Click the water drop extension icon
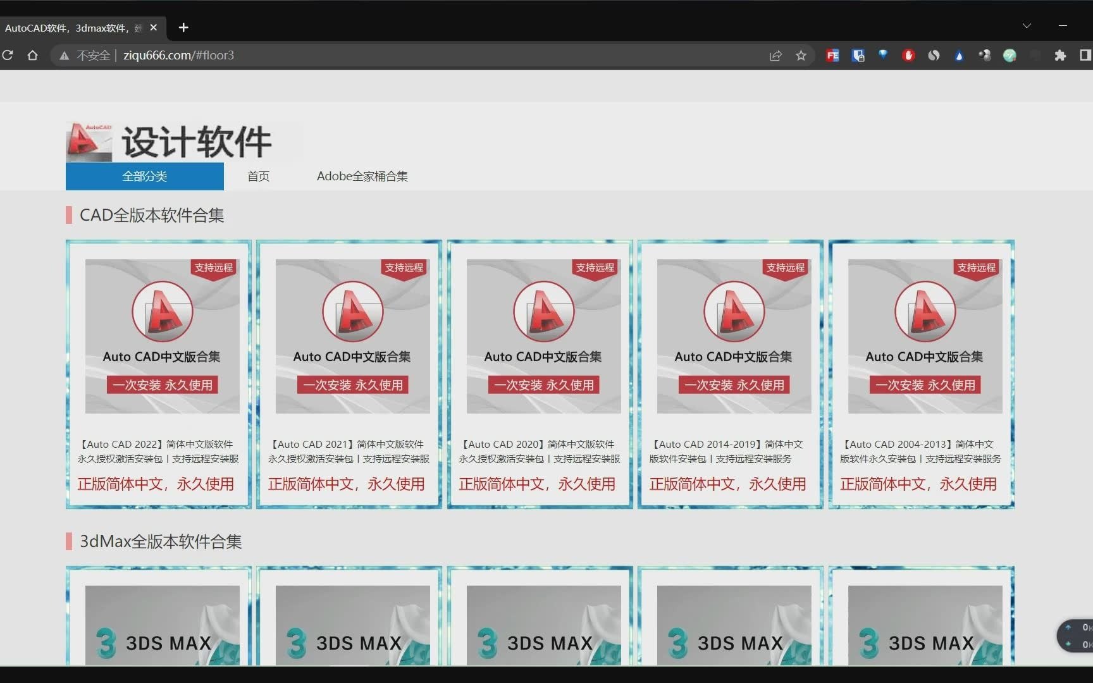Image resolution: width=1093 pixels, height=683 pixels. 959,56
